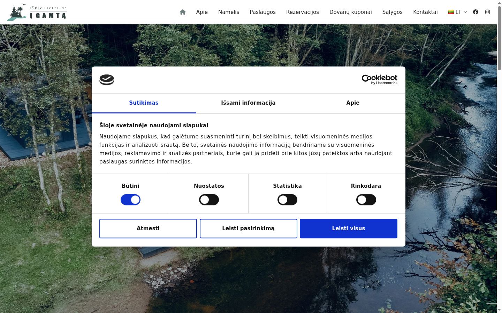The width and height of the screenshot is (502, 313).
Task: Switch to the Išsami informacija tab
Action: click(248, 103)
